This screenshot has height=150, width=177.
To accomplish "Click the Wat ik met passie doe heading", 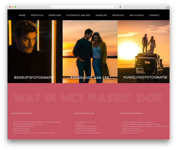I will (x=88, y=98).
